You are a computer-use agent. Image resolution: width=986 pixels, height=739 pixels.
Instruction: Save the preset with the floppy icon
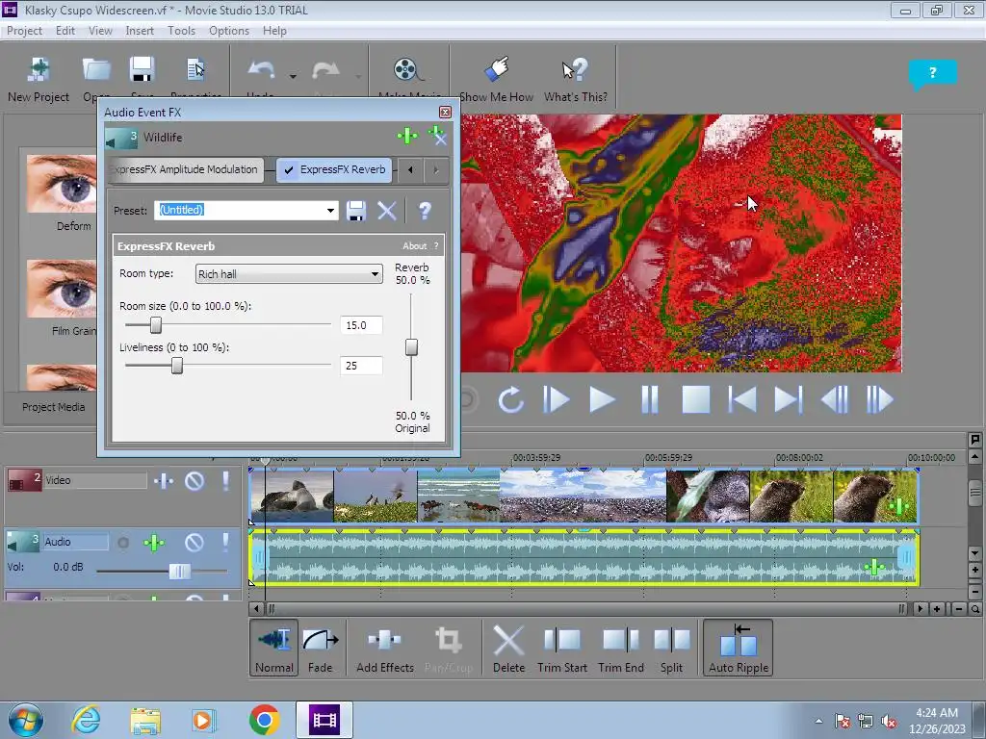click(356, 211)
